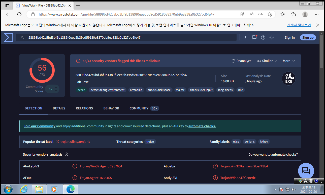Click the via-tor tag
Viewport: 325px width, 195px height.
180,90
